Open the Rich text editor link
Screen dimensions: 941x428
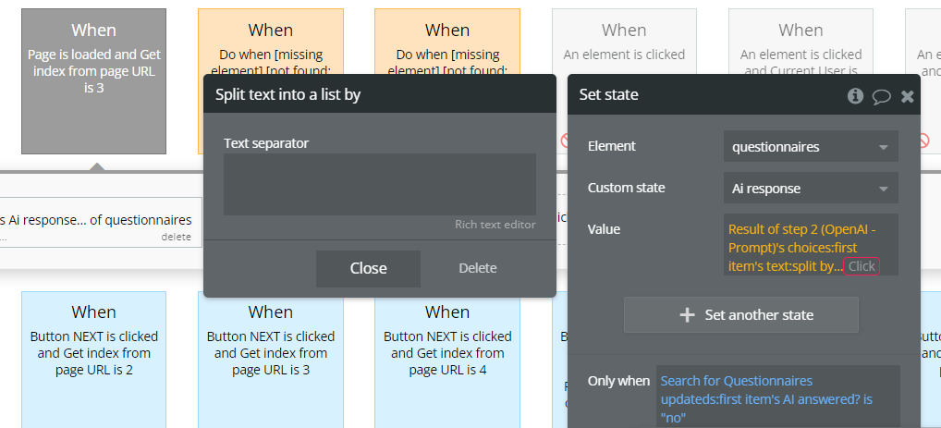coord(495,225)
